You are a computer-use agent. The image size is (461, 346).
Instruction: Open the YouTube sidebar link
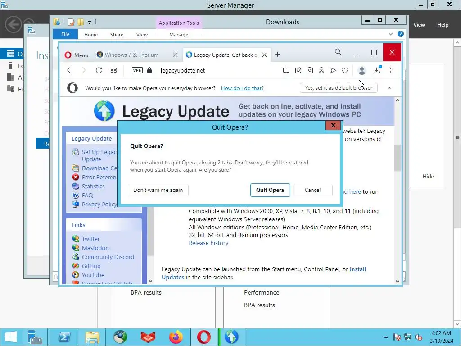click(93, 275)
